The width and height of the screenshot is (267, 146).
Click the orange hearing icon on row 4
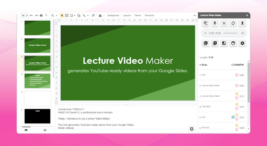(x=237, y=105)
